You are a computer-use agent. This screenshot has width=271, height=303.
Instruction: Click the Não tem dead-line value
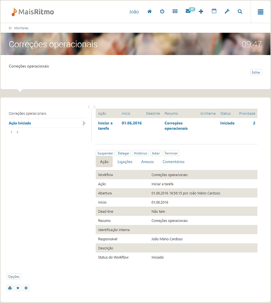[158, 212]
